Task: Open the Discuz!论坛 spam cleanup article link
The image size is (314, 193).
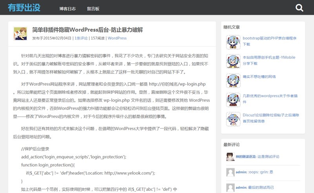Action: coord(271,118)
